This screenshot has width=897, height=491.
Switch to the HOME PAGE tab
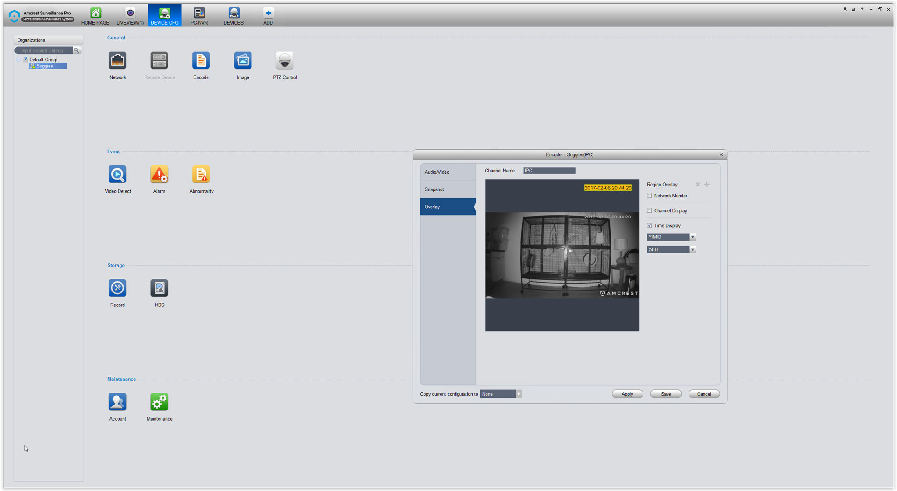click(95, 16)
